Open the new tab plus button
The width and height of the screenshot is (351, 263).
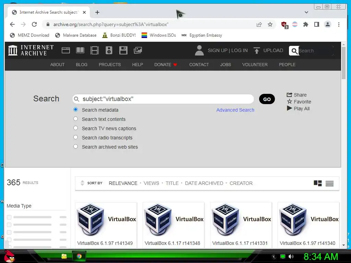coord(97,12)
